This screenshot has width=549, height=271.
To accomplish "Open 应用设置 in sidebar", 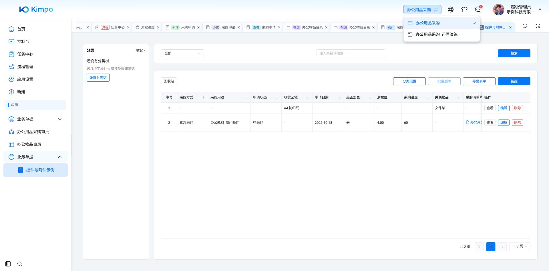I will 35,79.
